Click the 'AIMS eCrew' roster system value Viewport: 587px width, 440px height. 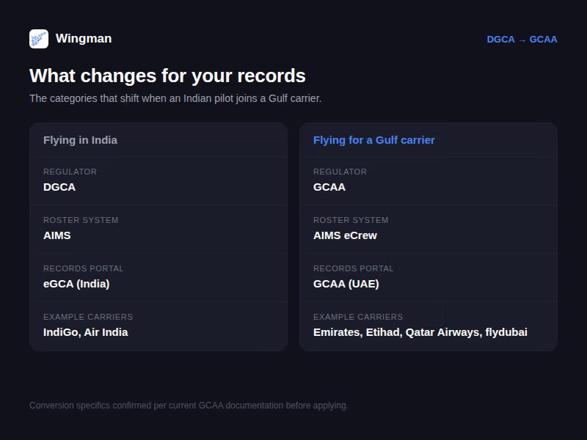[345, 235]
